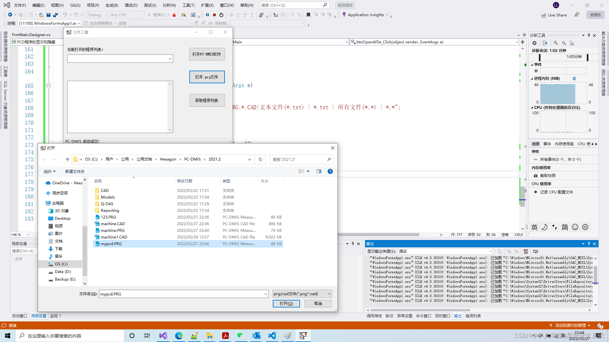Click the Restart debugging icon
Viewport: 609px width, 342px height.
pyautogui.click(x=221, y=15)
